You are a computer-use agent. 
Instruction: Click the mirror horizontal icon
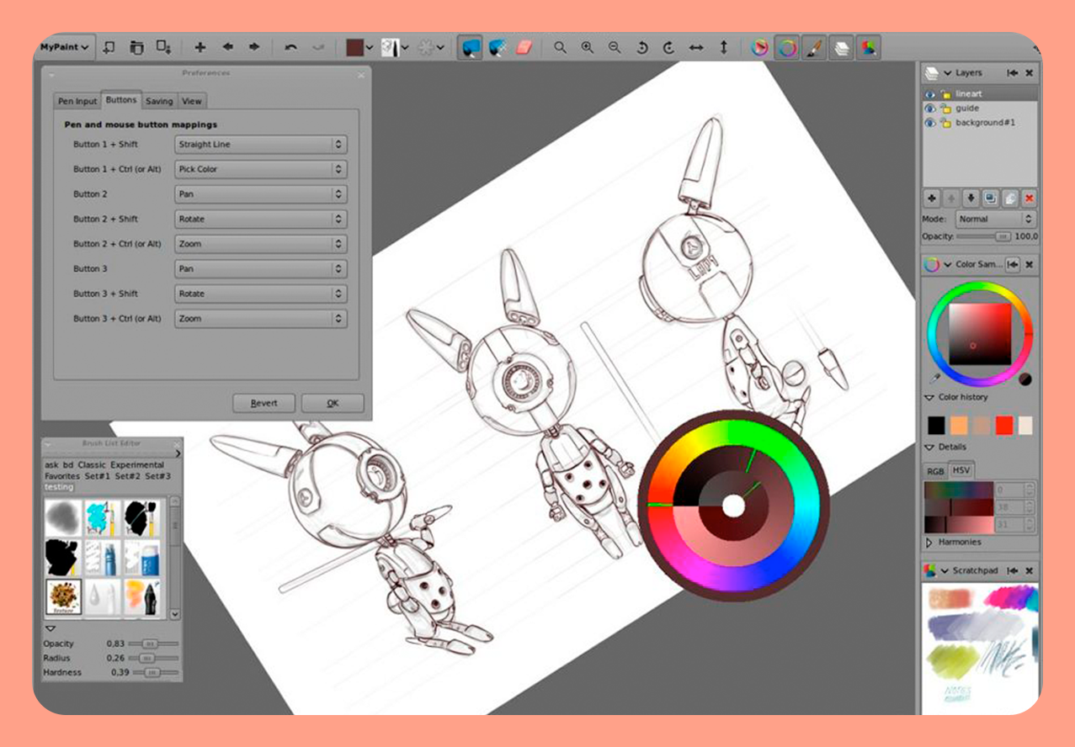(695, 48)
